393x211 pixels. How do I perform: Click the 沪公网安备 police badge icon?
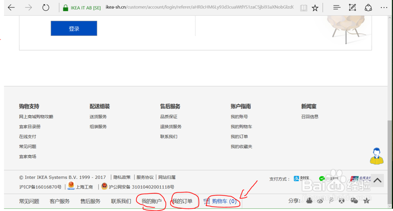(105, 186)
